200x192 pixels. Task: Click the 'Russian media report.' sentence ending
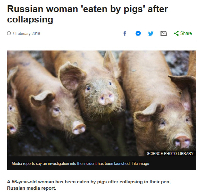[x=32, y=188]
